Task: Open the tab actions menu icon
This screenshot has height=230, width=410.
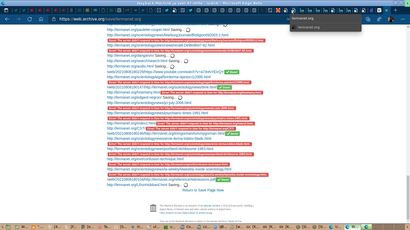Action: [x=6, y=10]
